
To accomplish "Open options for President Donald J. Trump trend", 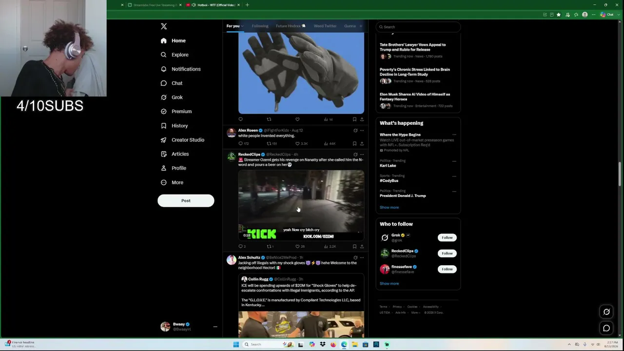I will [454, 191].
